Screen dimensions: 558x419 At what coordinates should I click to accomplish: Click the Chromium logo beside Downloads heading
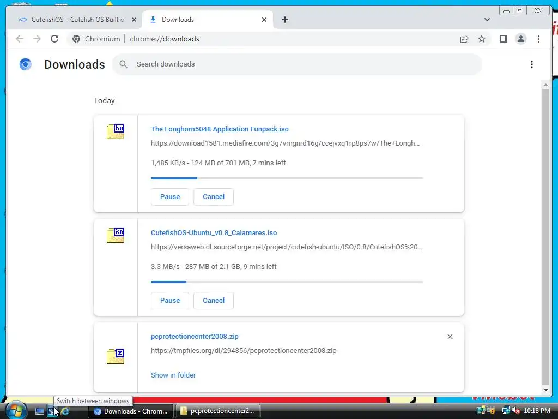[x=25, y=64]
